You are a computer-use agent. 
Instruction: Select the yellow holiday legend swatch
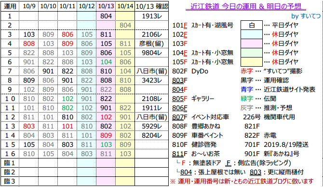click(252, 62)
